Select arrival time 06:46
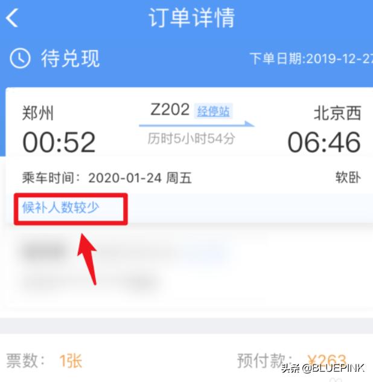 click(324, 142)
